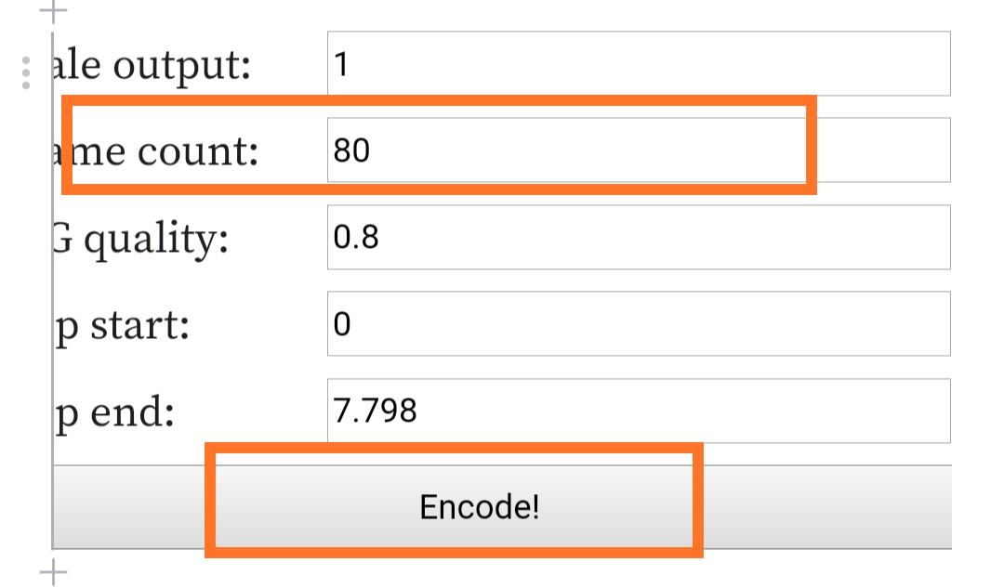Click the value 0.8 in quality field
Viewport: 1004px width, 588px height.
tap(356, 238)
